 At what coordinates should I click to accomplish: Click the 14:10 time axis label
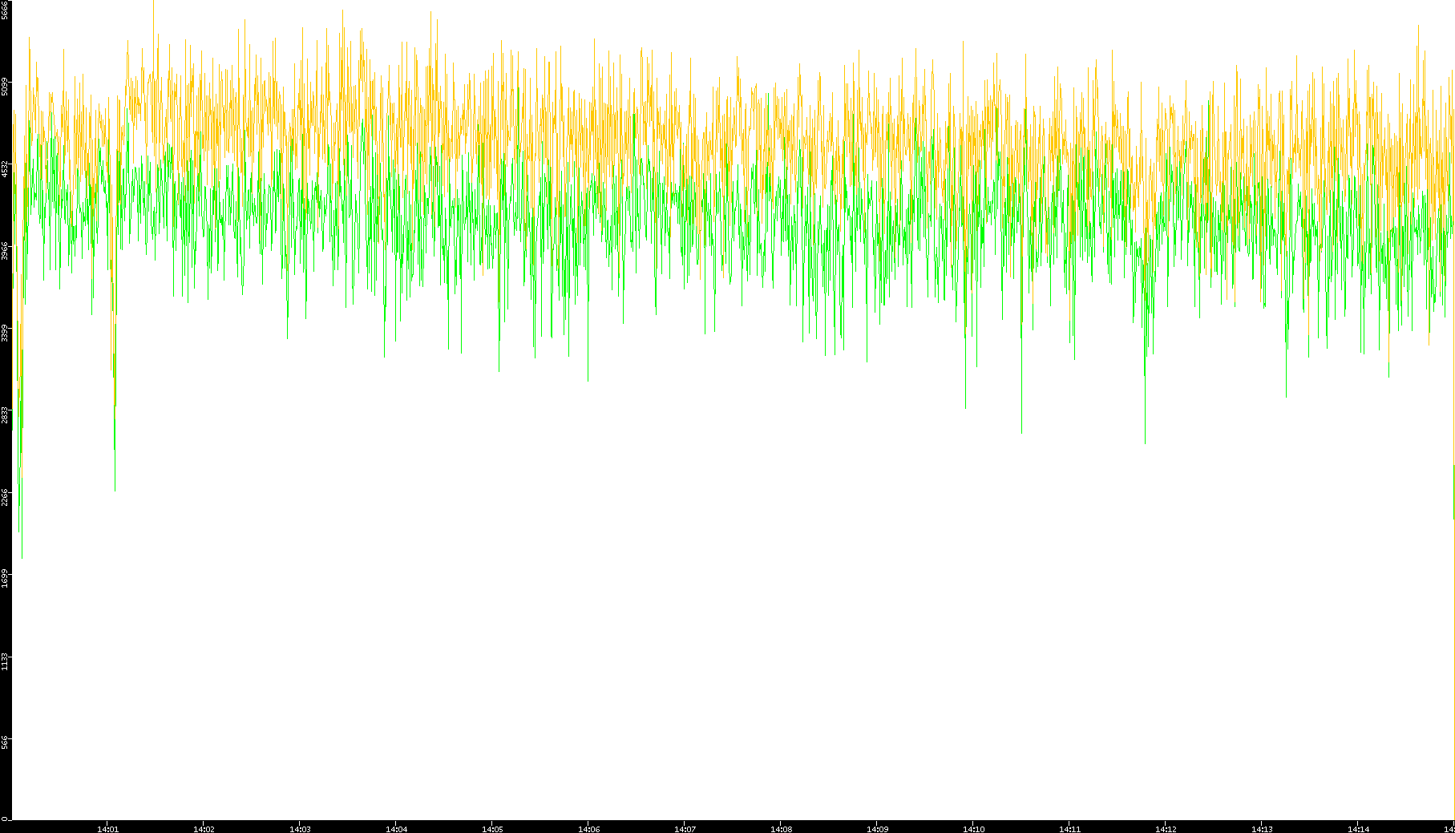click(x=973, y=829)
